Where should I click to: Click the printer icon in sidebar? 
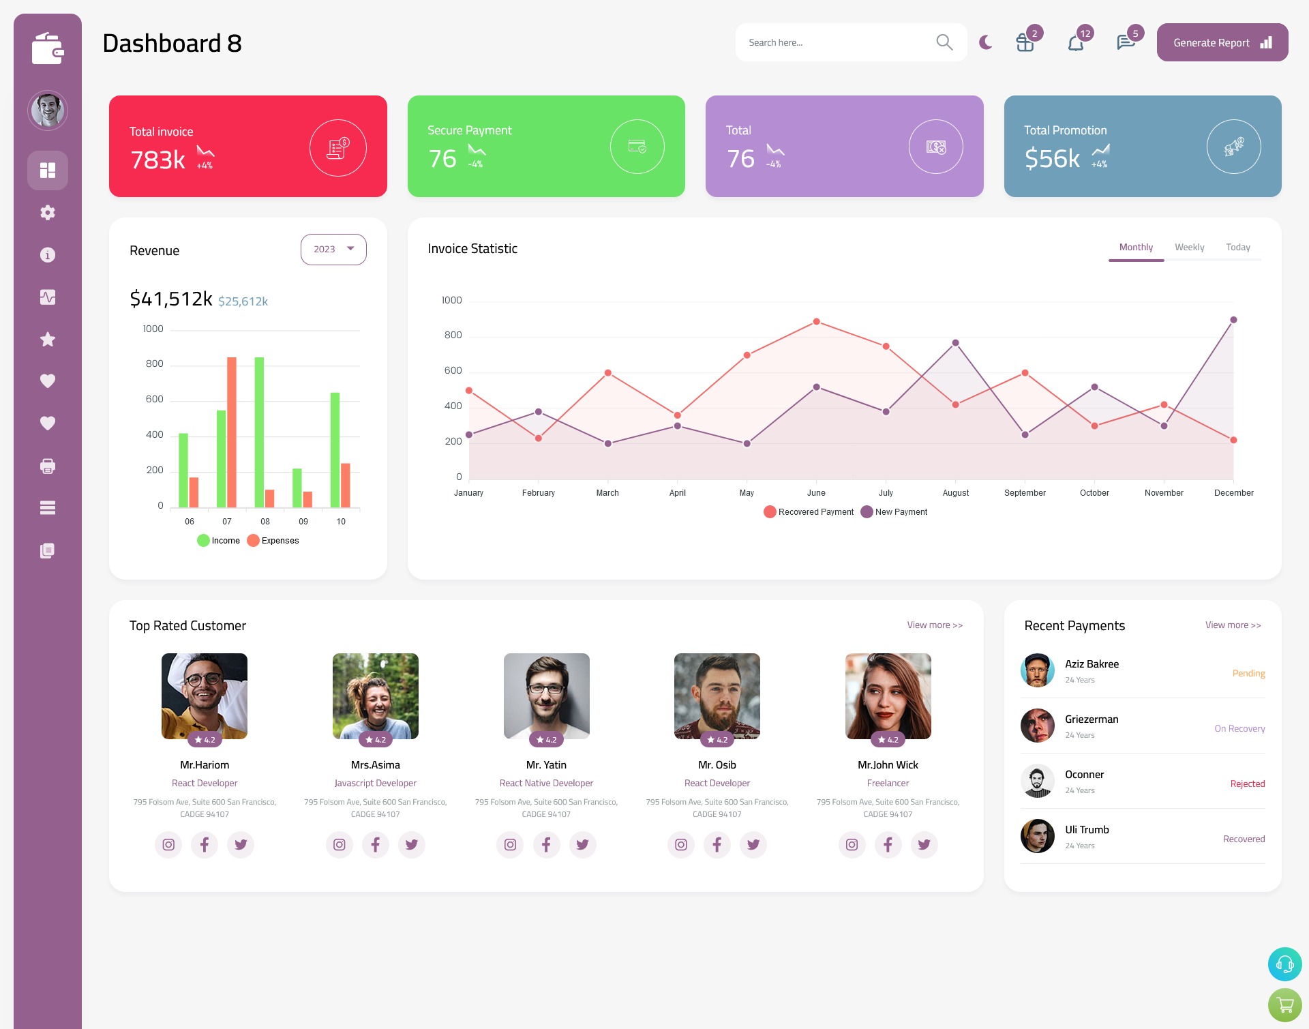pos(47,464)
